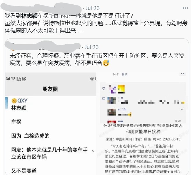Open the left Moments screenshot image

51,124
